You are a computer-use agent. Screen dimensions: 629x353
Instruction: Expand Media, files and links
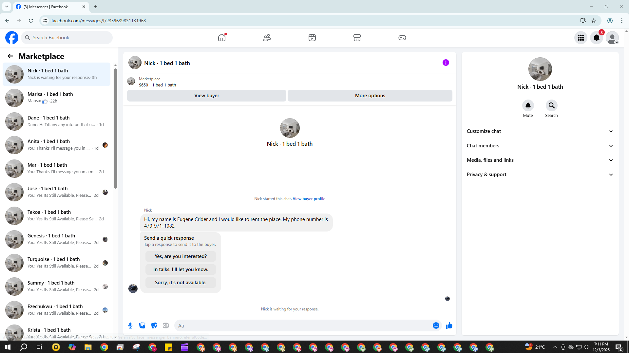(540, 160)
